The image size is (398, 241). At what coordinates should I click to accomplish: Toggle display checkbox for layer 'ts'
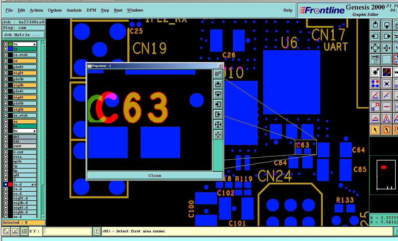click(x=6, y=49)
